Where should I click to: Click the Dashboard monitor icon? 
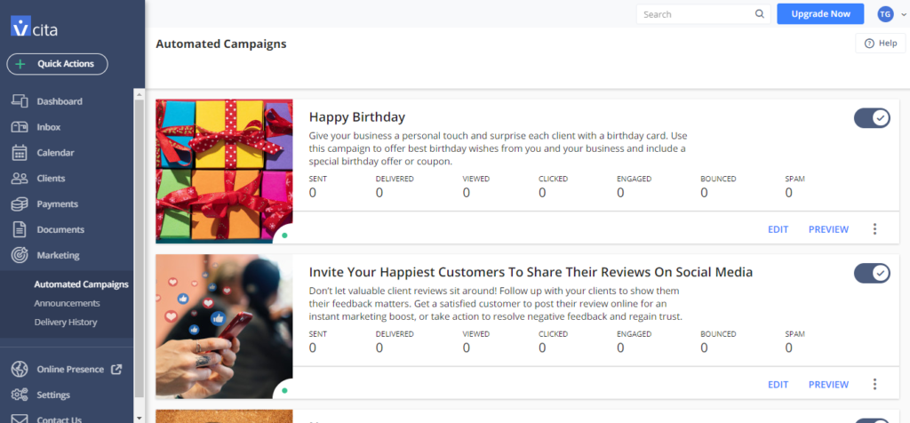click(x=20, y=101)
